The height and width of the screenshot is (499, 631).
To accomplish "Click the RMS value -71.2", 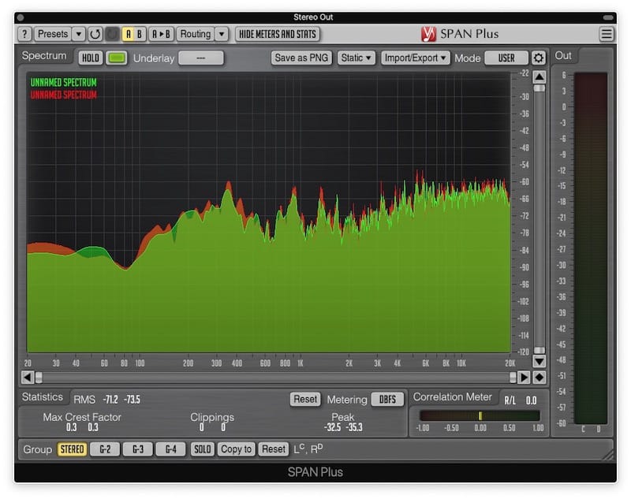I will coord(110,400).
